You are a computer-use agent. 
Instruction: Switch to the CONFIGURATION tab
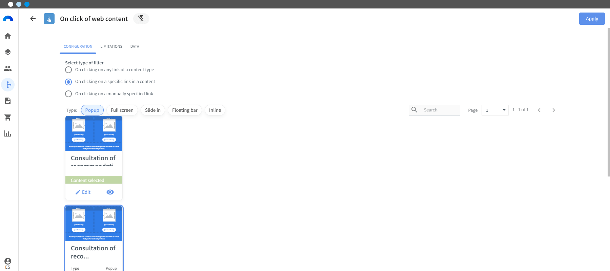(x=78, y=46)
